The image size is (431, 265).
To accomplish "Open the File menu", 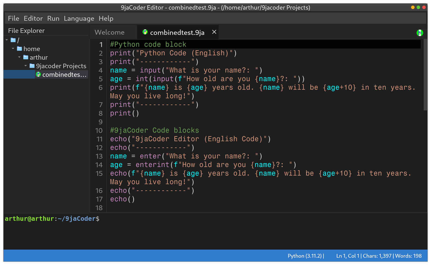I will click(13, 18).
